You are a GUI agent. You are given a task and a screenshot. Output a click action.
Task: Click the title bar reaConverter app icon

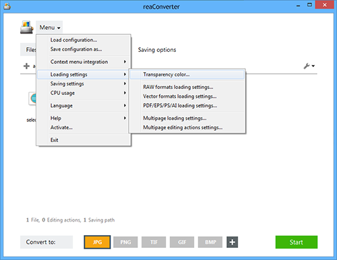point(7,7)
